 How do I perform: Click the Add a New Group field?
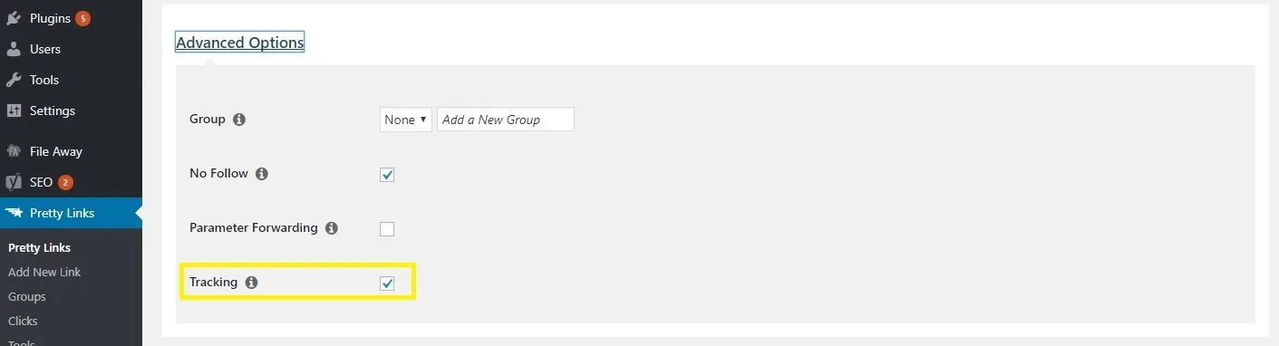click(506, 120)
